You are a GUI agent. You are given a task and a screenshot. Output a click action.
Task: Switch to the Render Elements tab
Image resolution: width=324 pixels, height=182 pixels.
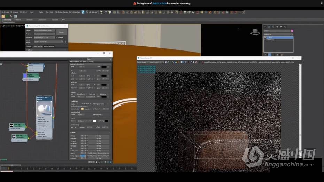49,46
